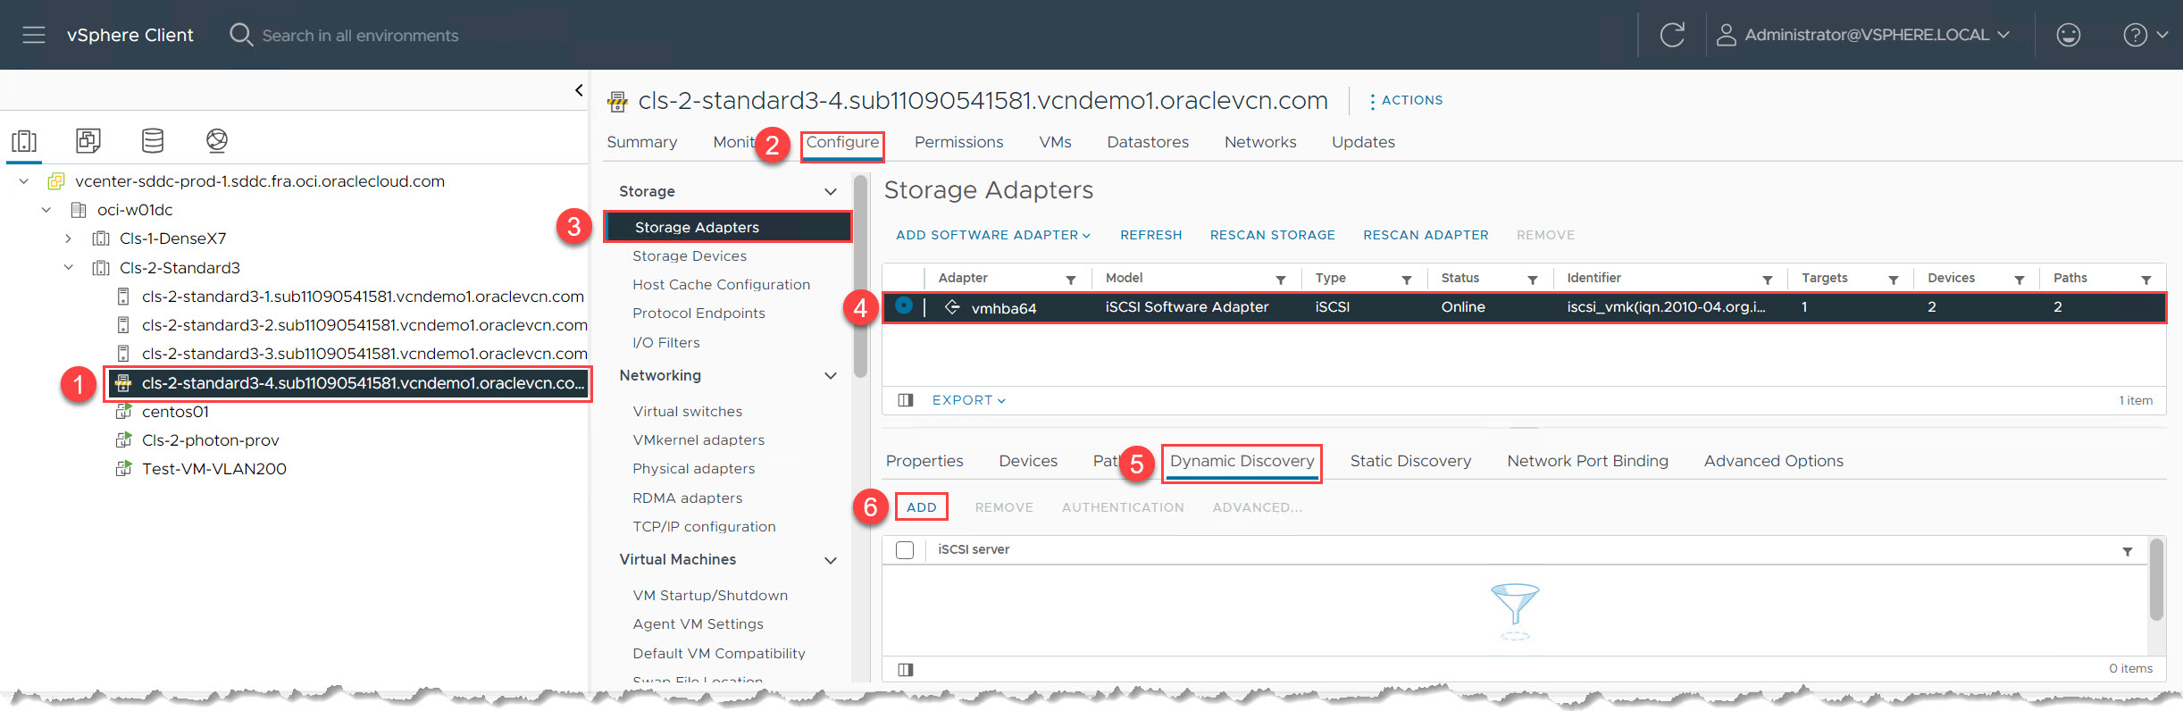Click Rescan Storage

pos(1272,235)
